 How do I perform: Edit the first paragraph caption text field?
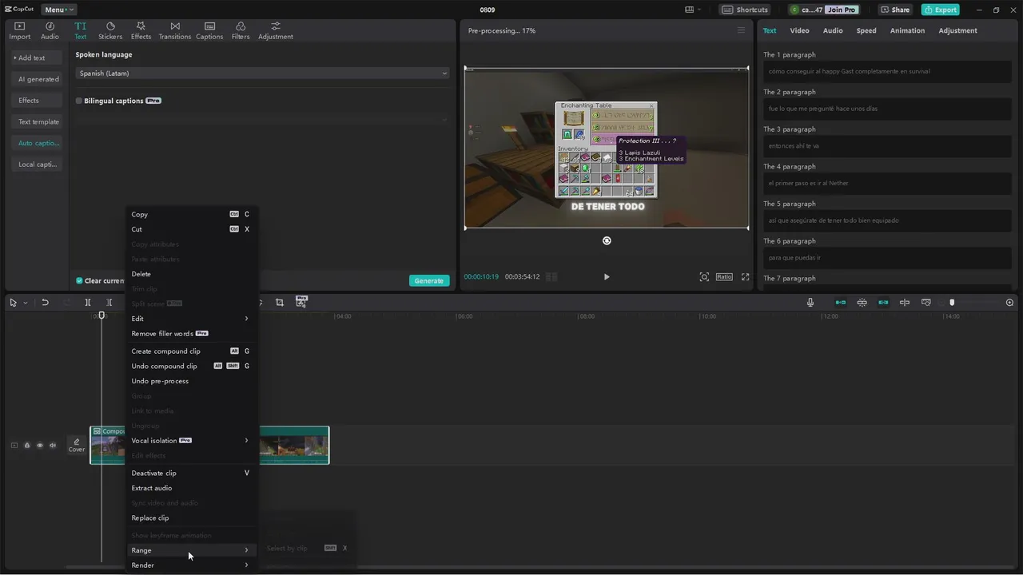click(887, 71)
